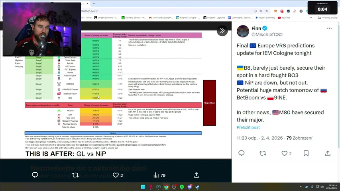Viewport: 340px width, 191px height.
Task: Close the current browser tab
Action: [87, 4]
